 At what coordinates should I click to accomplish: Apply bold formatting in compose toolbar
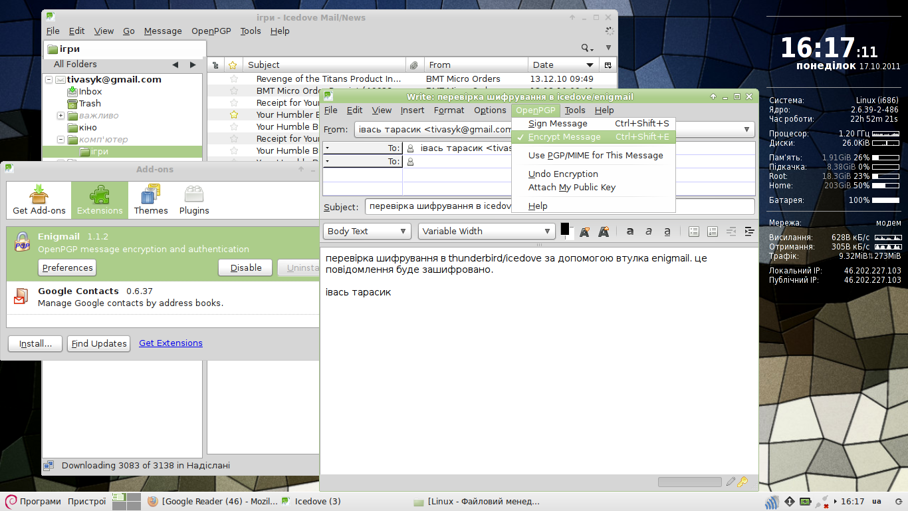(630, 232)
